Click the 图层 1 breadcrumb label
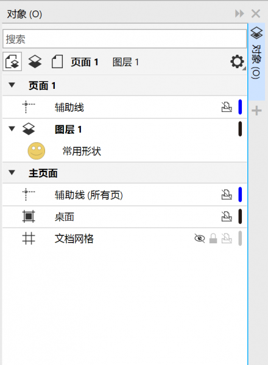The height and width of the screenshot is (365, 268). [x=125, y=62]
